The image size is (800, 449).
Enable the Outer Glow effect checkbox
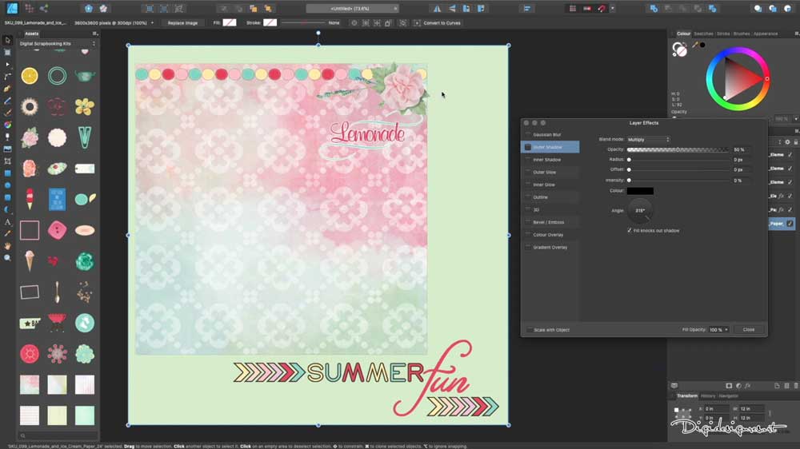528,173
